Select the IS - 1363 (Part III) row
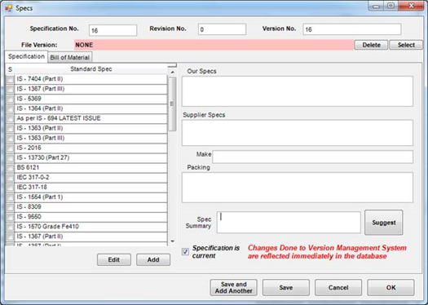Screen dimensions: 428x305 (x=90, y=138)
